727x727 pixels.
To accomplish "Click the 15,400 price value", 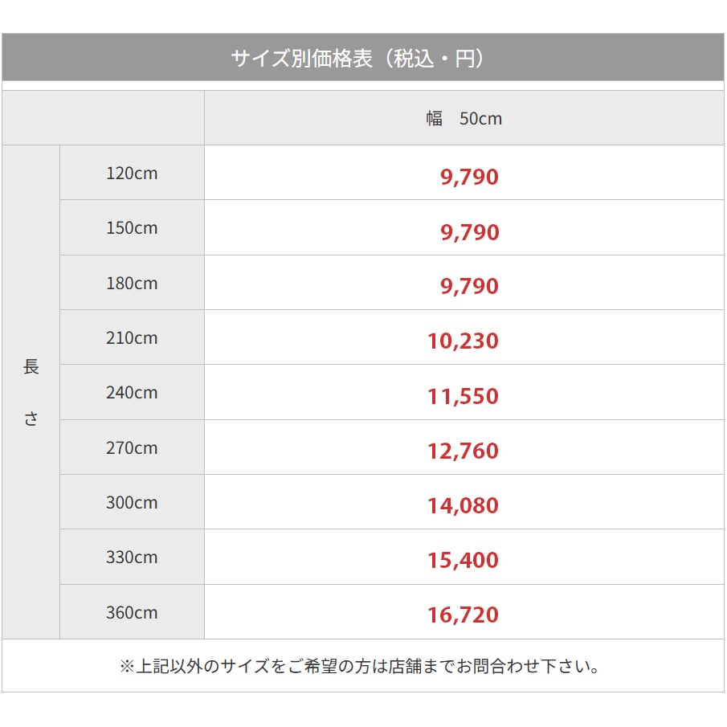I will 463,561.
